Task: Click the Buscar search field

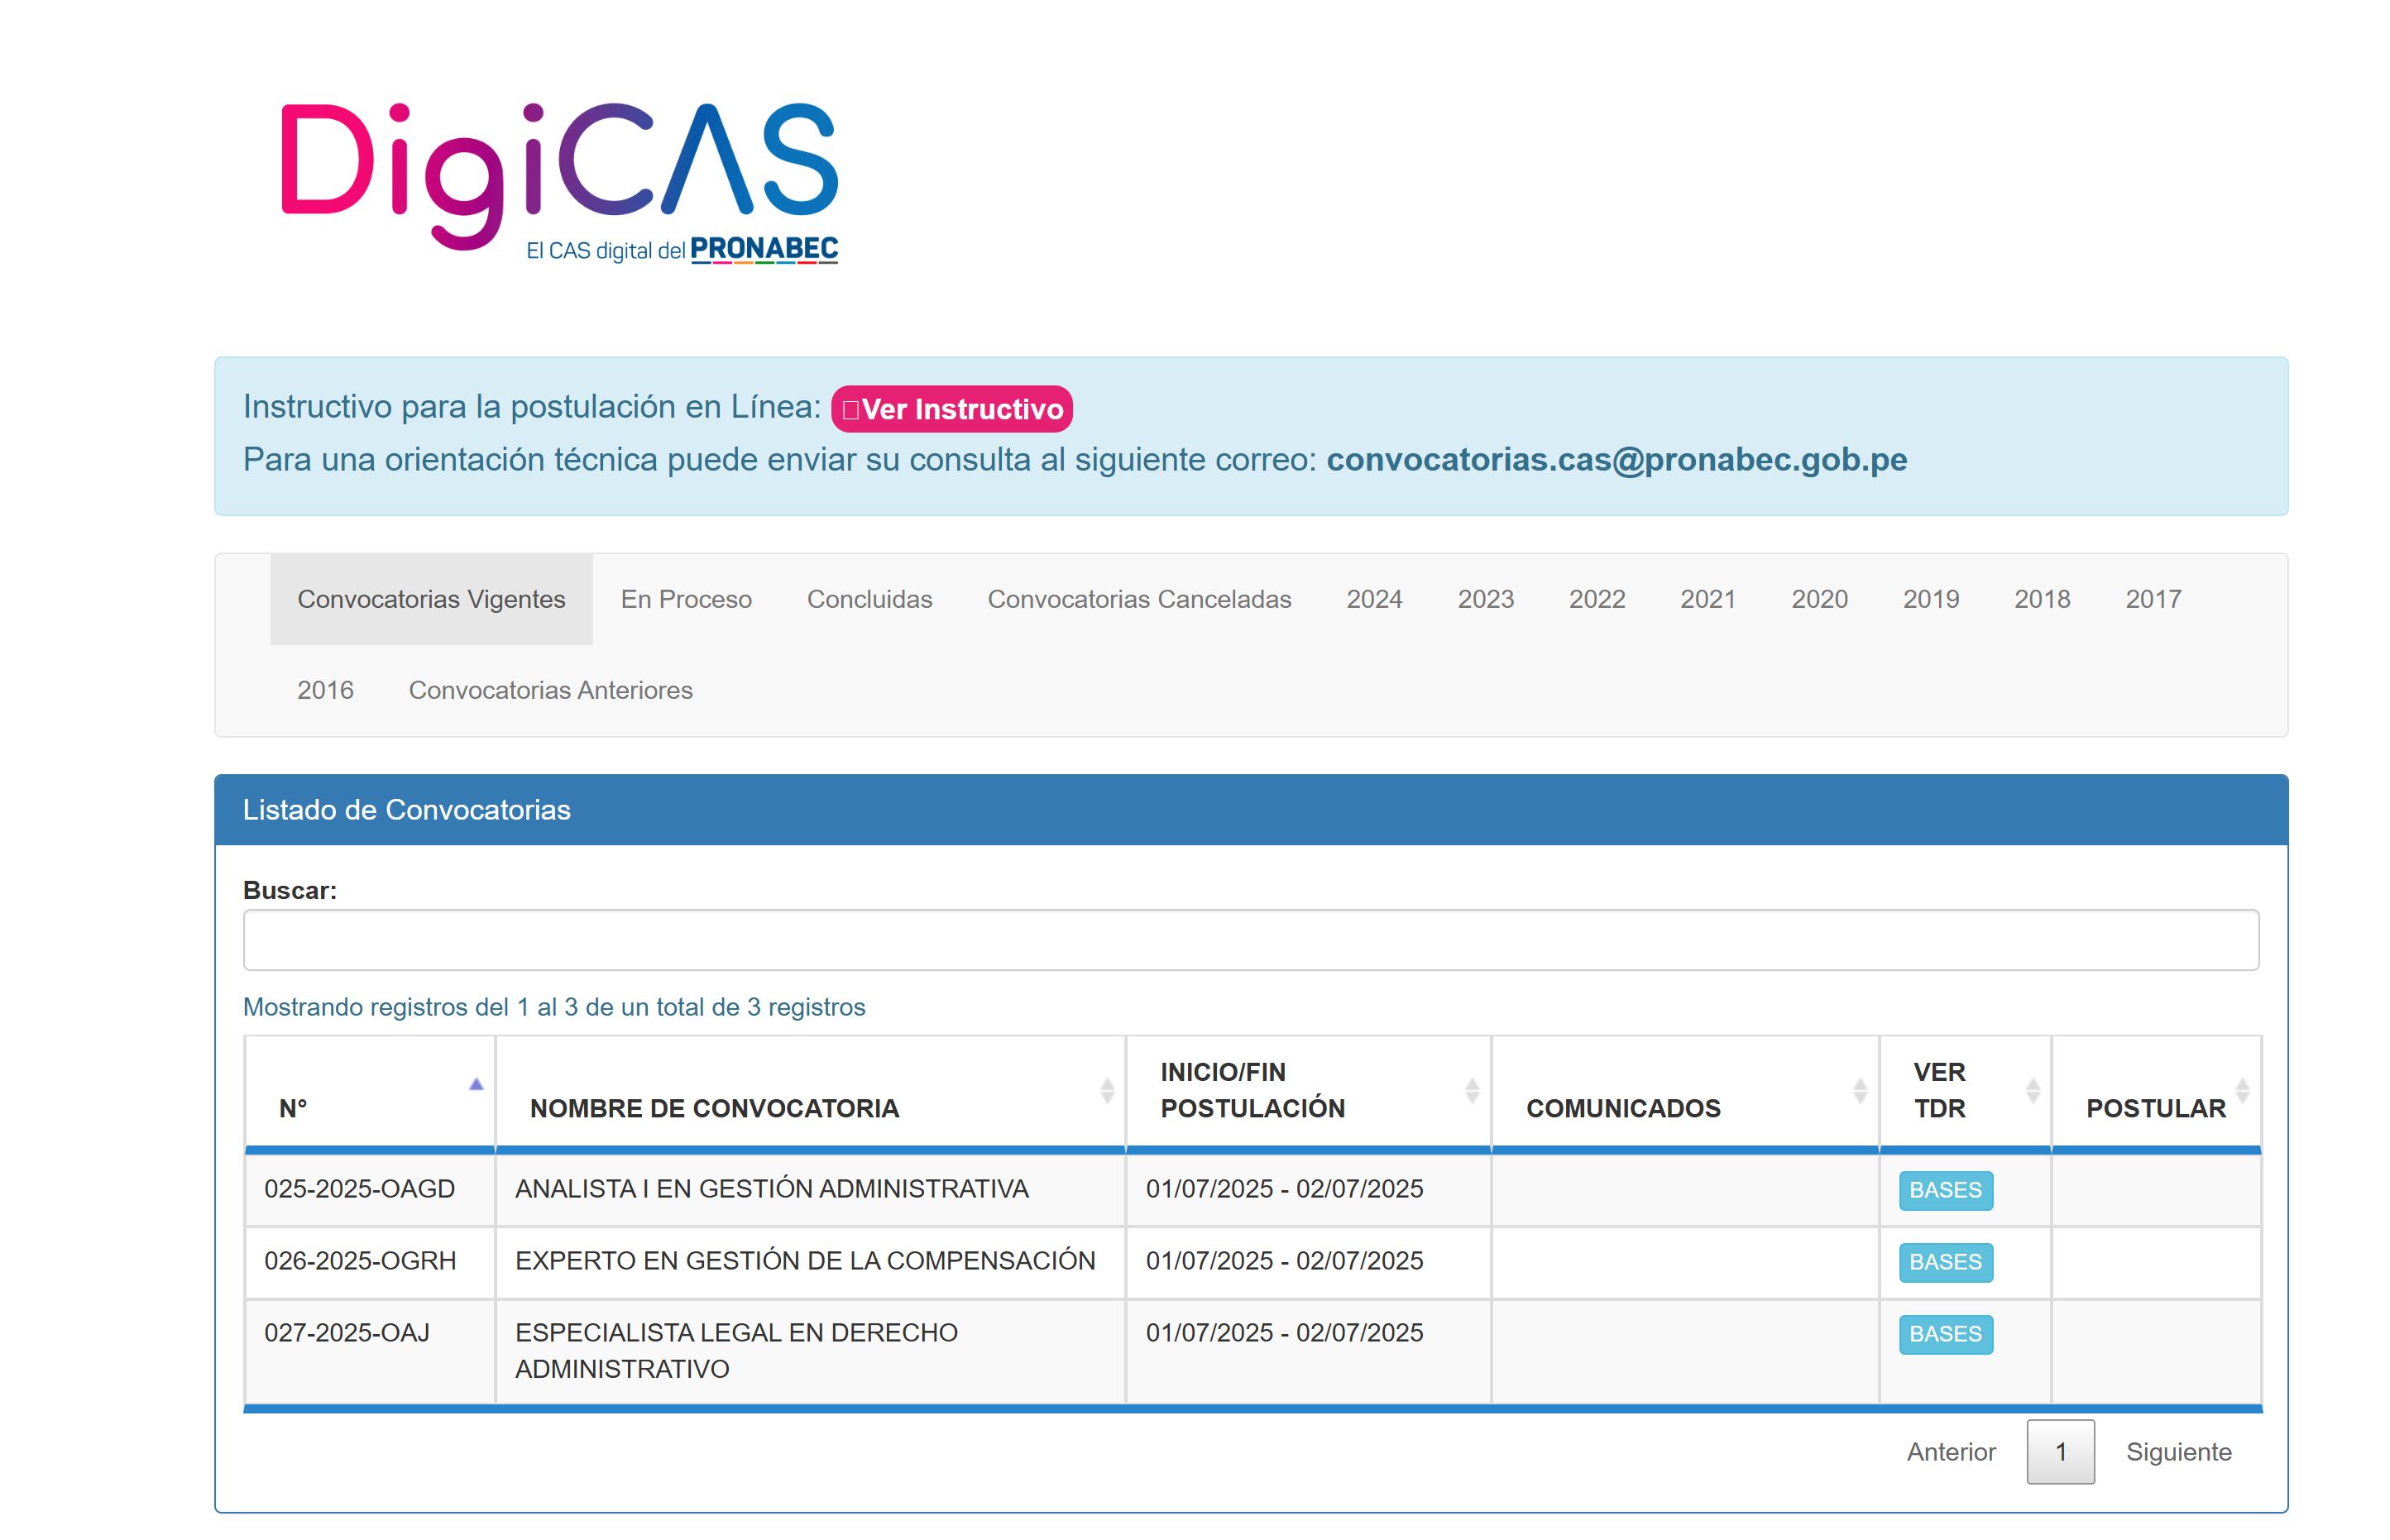Action: [x=1250, y=940]
